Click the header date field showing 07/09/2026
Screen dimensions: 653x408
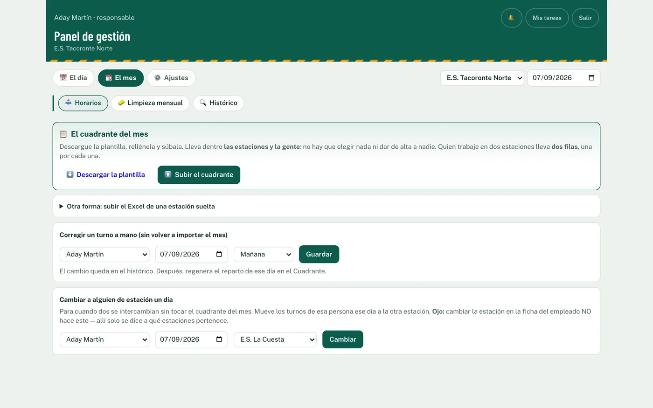[564, 78]
